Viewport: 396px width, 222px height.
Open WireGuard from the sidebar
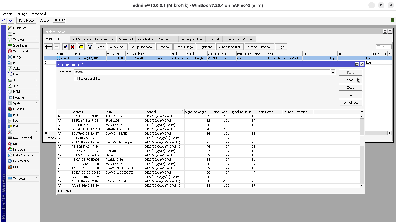coord(20,51)
